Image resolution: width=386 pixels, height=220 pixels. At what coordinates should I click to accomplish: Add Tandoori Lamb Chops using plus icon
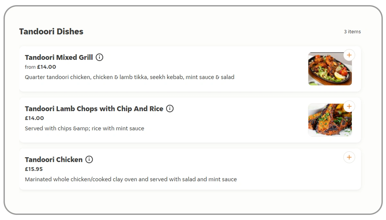(349, 106)
